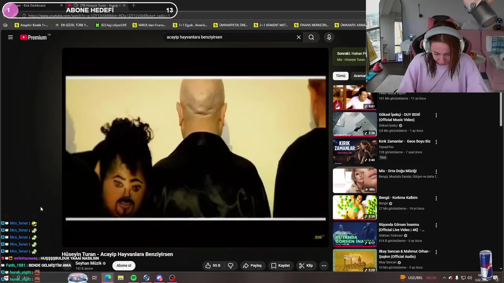The width and height of the screenshot is (504, 283).
Task: Clear the YouTube search query
Action: pos(298,37)
